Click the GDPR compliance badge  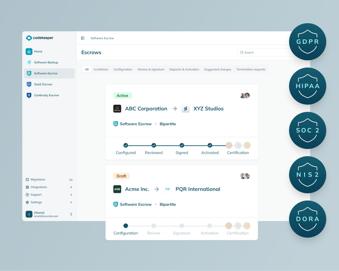pyautogui.click(x=307, y=42)
